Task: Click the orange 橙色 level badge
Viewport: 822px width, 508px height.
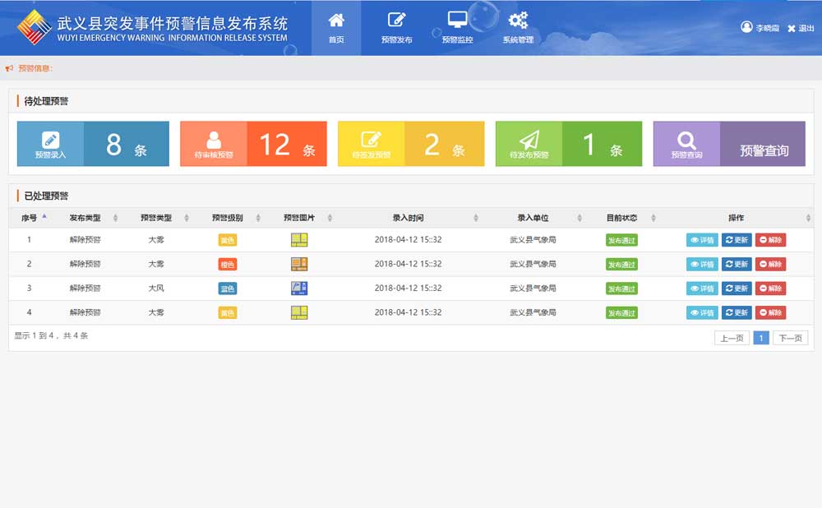Action: (228, 265)
